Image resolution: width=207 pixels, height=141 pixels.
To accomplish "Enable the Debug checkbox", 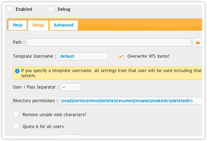I will click(51, 9).
